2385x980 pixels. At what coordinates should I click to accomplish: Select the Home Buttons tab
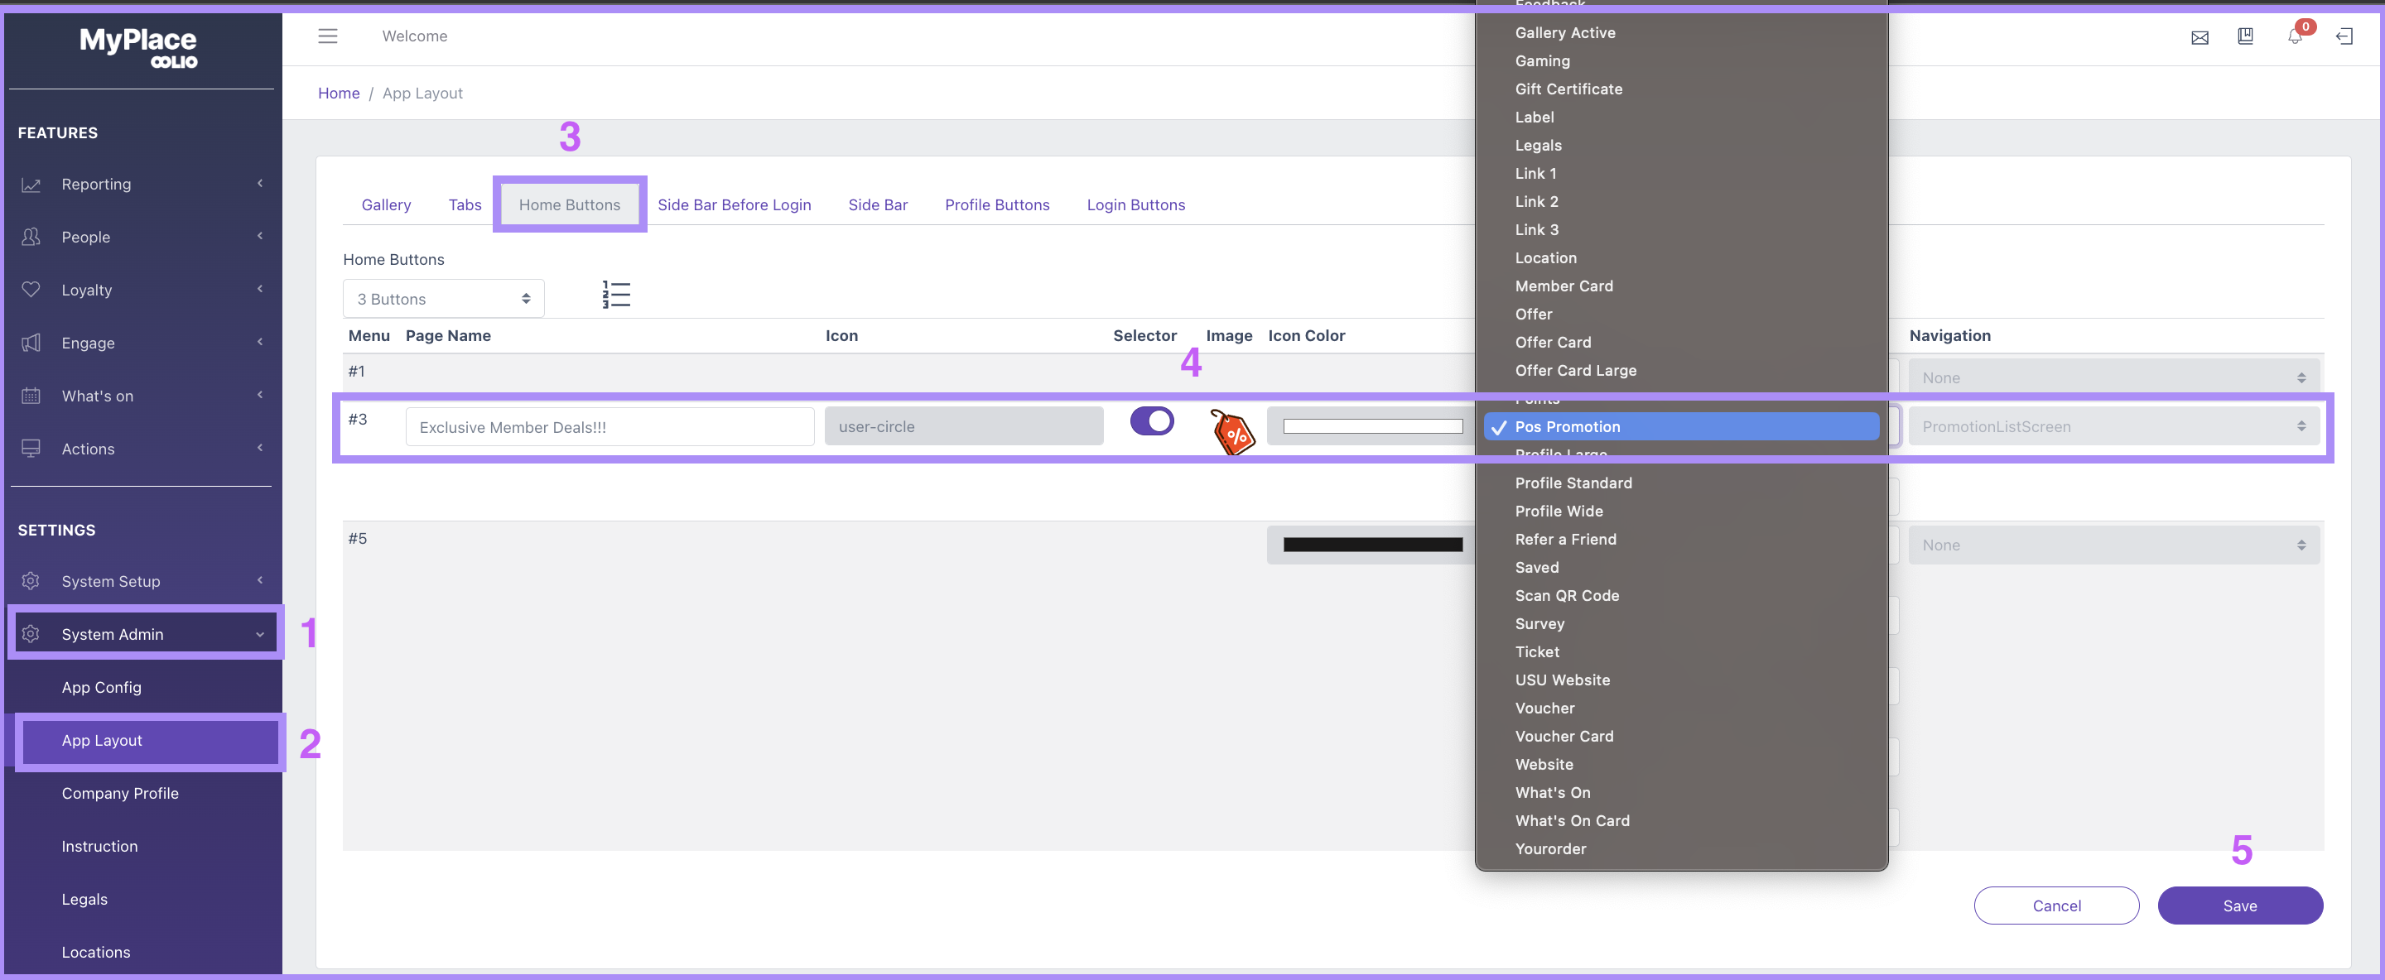point(570,204)
